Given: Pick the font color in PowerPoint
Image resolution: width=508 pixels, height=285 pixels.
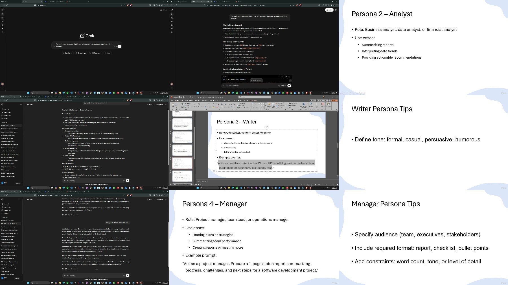Looking at the screenshot, I should [217, 107].
